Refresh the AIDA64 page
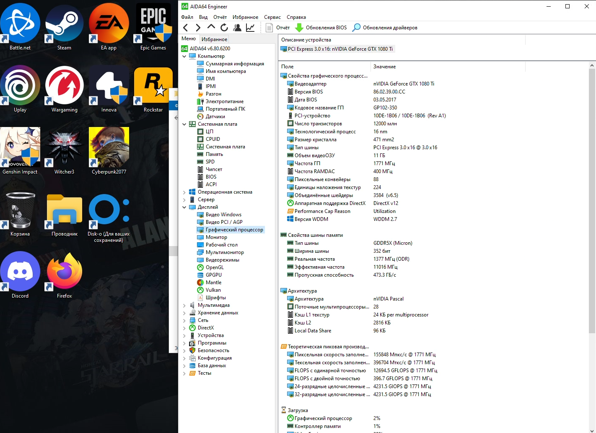 coord(224,28)
